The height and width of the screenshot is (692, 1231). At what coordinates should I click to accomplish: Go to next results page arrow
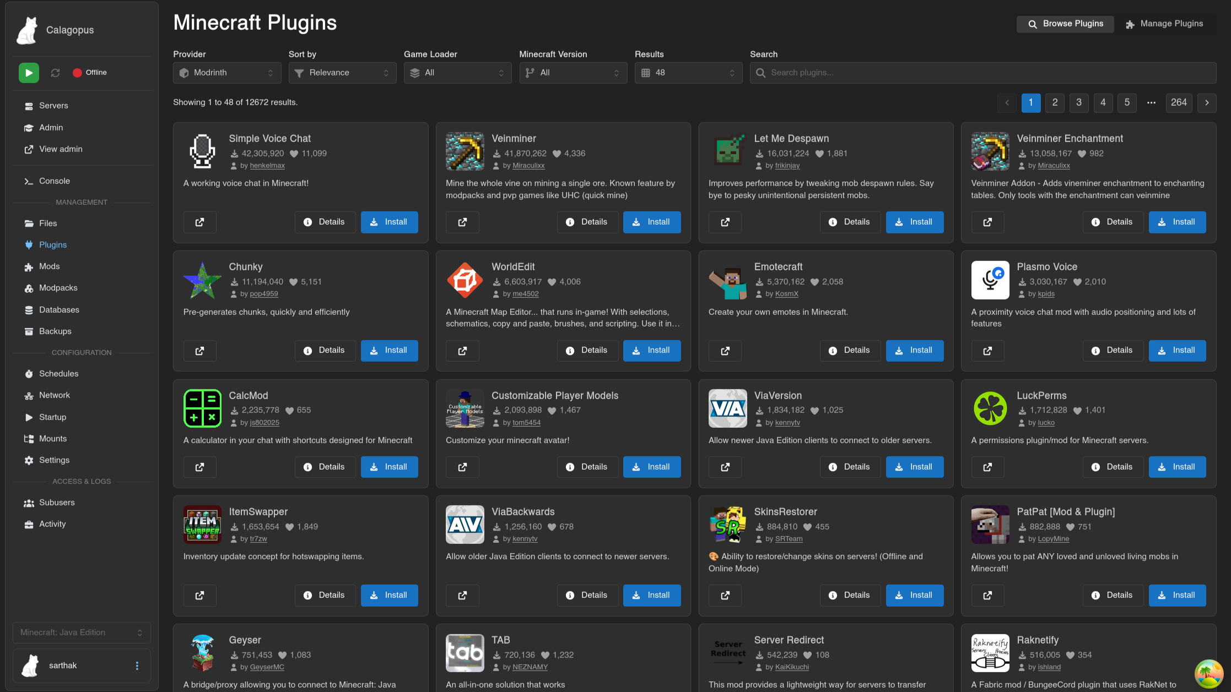(x=1207, y=102)
